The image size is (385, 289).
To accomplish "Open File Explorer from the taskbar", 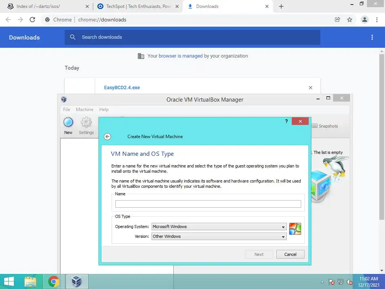I will tap(30, 281).
